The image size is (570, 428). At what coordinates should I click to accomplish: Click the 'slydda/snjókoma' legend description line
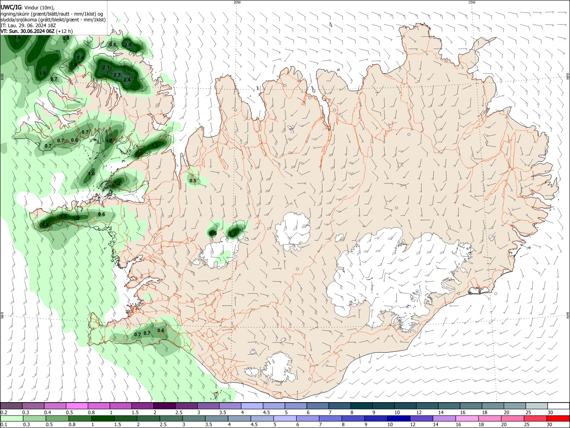click(x=53, y=20)
